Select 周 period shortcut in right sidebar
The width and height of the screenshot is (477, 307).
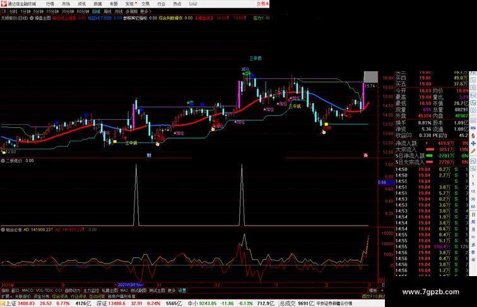point(473,222)
